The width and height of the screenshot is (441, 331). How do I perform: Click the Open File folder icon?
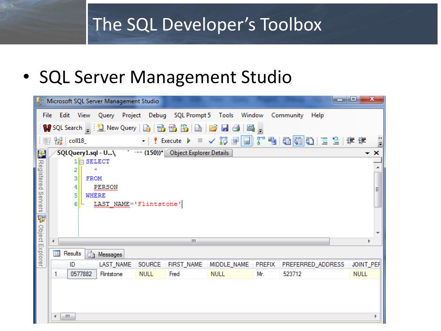(213, 128)
